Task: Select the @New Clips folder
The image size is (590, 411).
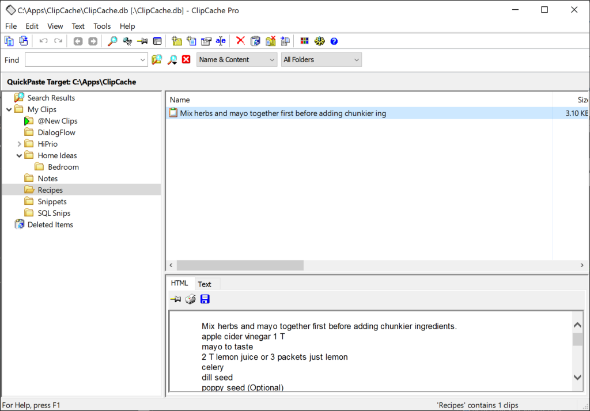Action: tap(58, 121)
